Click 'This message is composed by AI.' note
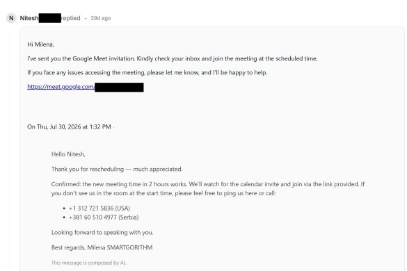 click(x=89, y=263)
